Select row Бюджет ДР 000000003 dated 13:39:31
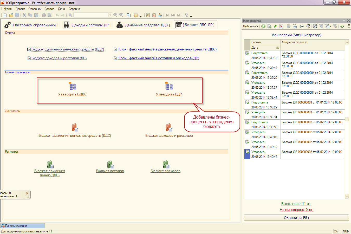 (x=294, y=115)
